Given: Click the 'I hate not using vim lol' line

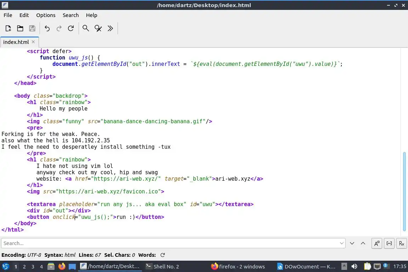Looking at the screenshot, I should tap(75, 166).
